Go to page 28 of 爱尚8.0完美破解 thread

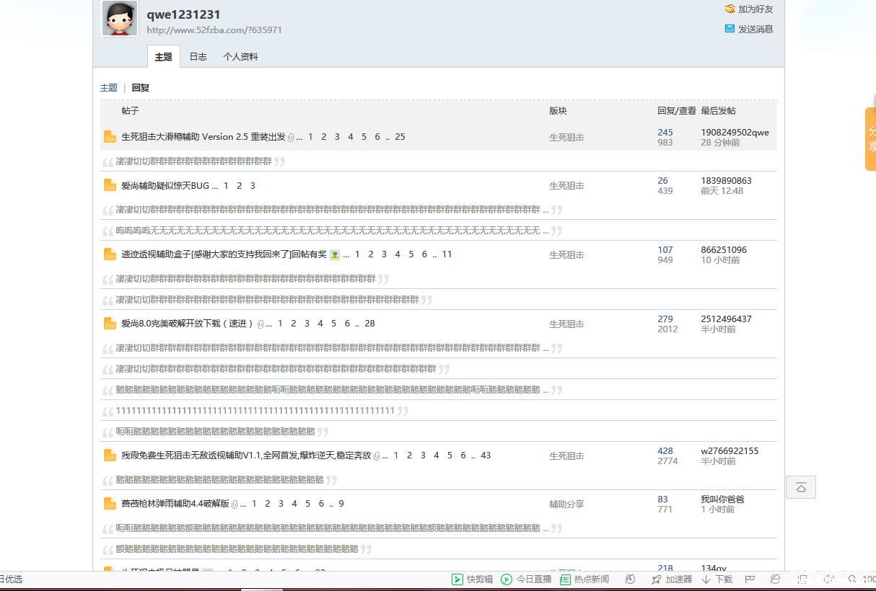coord(369,324)
